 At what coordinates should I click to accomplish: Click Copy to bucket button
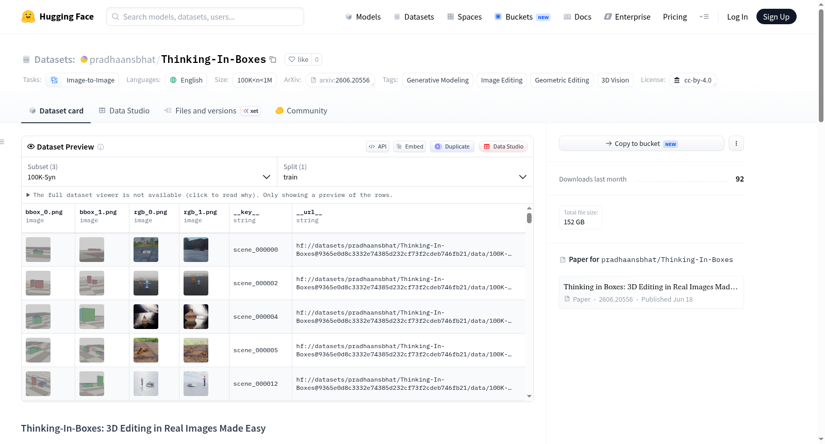click(641, 143)
